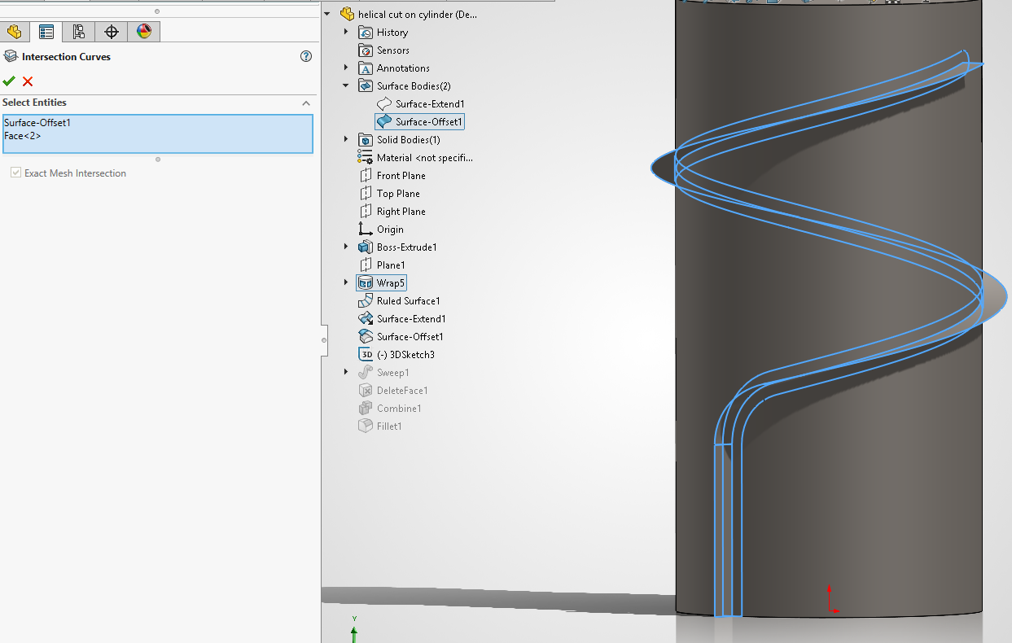The height and width of the screenshot is (643, 1012).
Task: Select the Combine1 label
Action: [x=400, y=409]
